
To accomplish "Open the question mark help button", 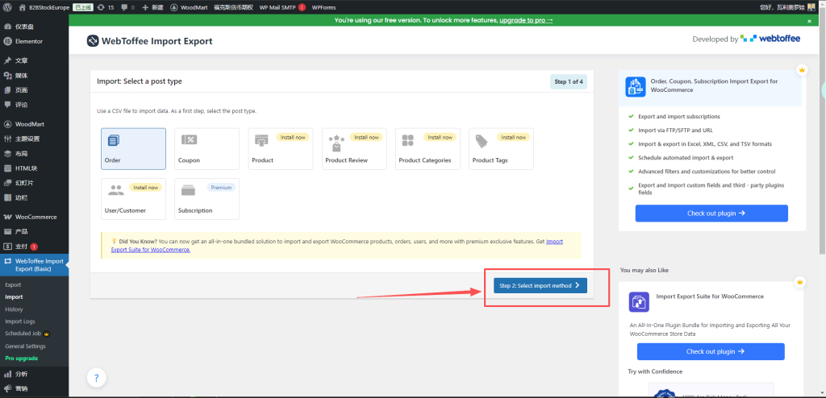I will coord(97,378).
